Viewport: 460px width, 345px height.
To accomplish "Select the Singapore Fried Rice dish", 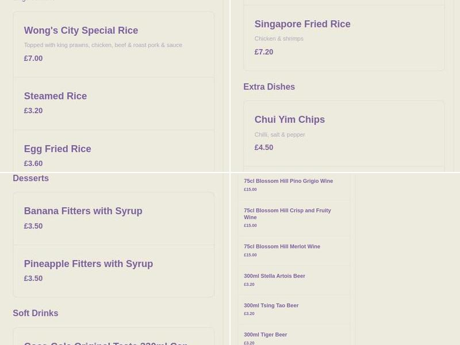I will [x=302, y=24].
